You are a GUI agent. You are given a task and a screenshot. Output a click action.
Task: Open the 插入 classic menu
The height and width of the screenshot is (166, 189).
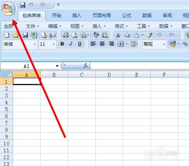coord(99,26)
